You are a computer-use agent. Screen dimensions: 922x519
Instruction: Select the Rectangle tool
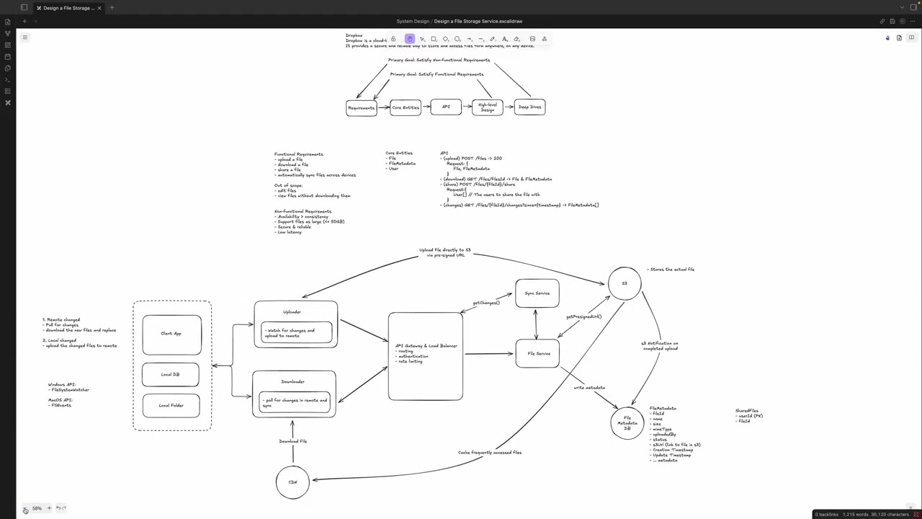(x=434, y=39)
